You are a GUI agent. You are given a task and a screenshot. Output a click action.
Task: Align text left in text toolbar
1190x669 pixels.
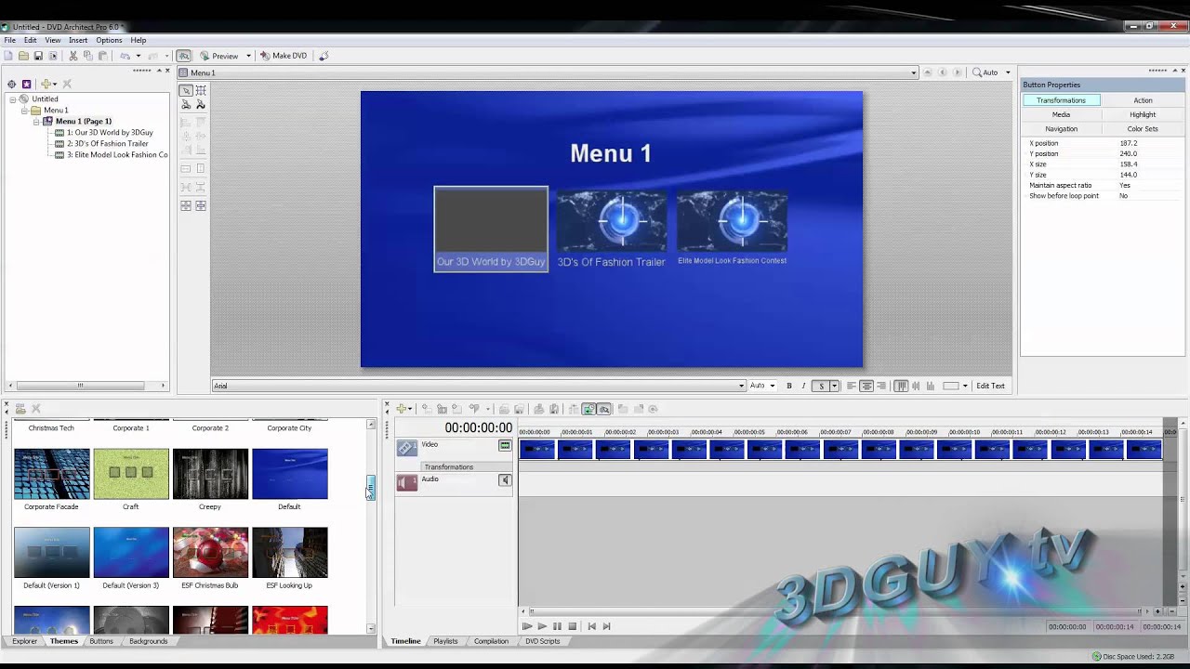coord(851,386)
